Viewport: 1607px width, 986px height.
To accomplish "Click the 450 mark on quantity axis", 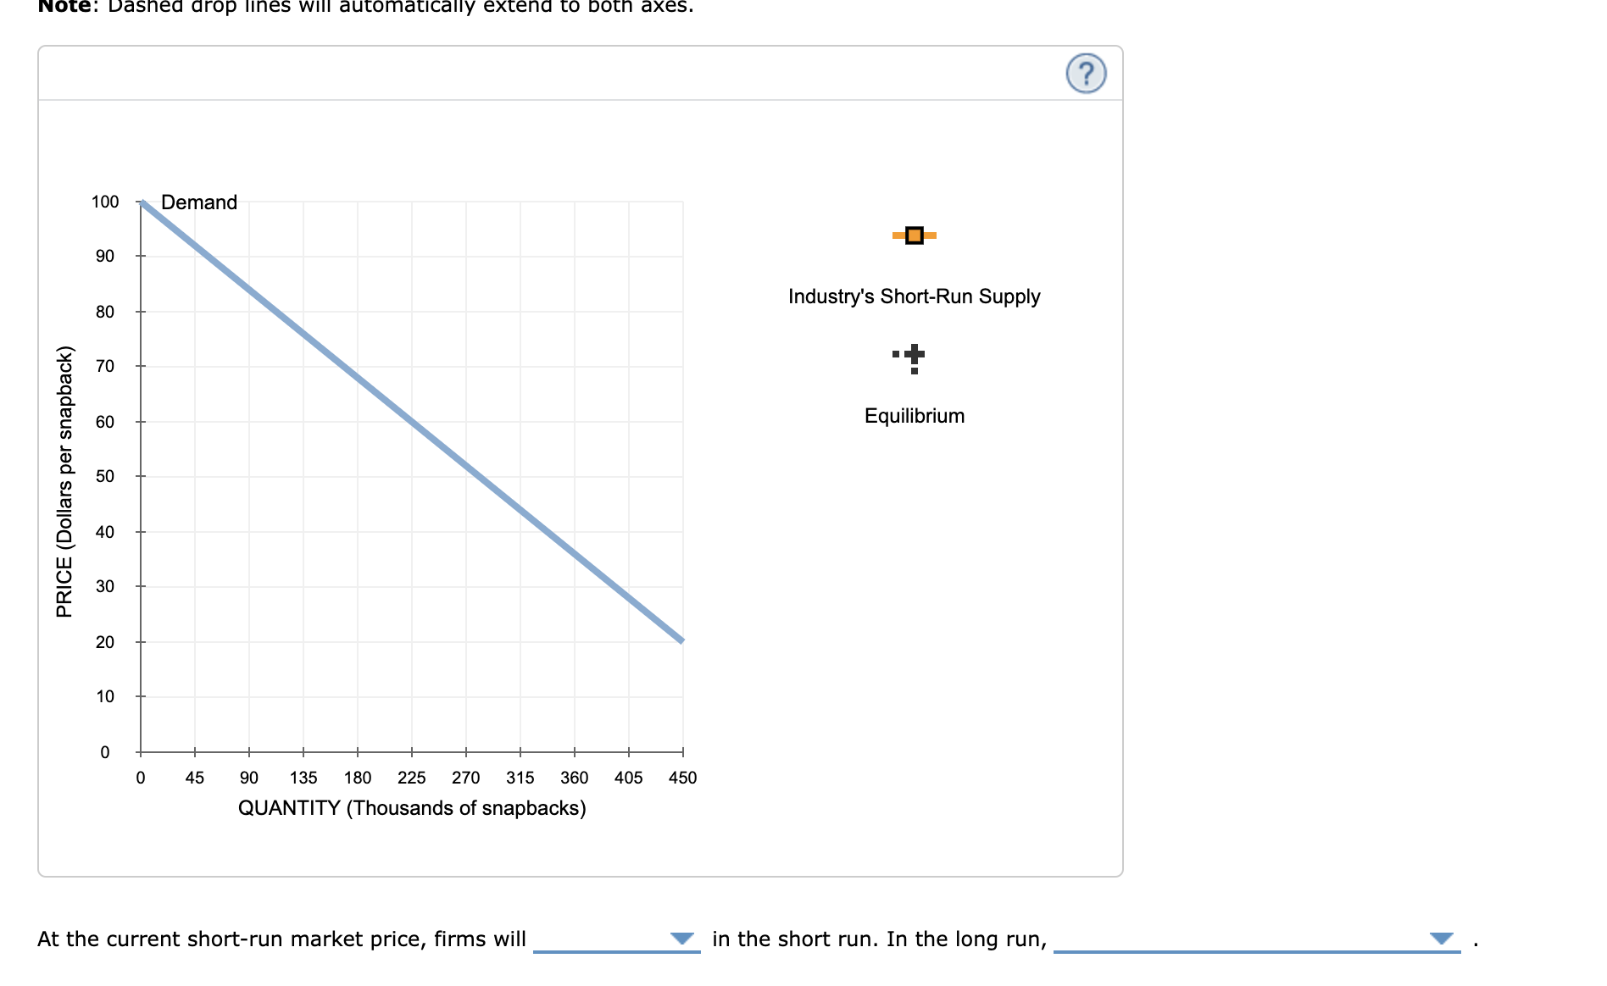I will coord(683,777).
